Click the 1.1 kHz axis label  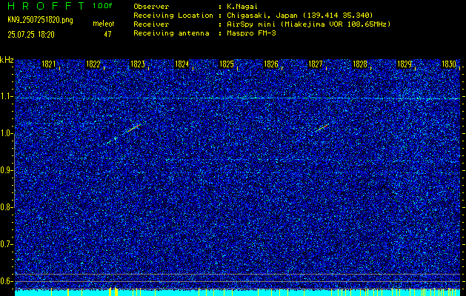pos(6,97)
